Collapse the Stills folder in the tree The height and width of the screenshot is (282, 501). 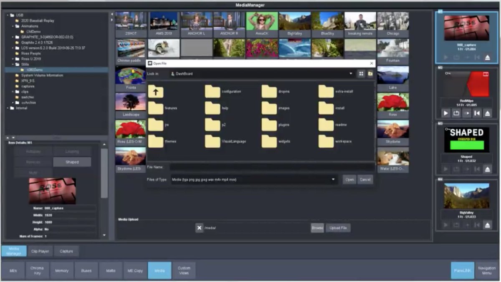(x=13, y=65)
